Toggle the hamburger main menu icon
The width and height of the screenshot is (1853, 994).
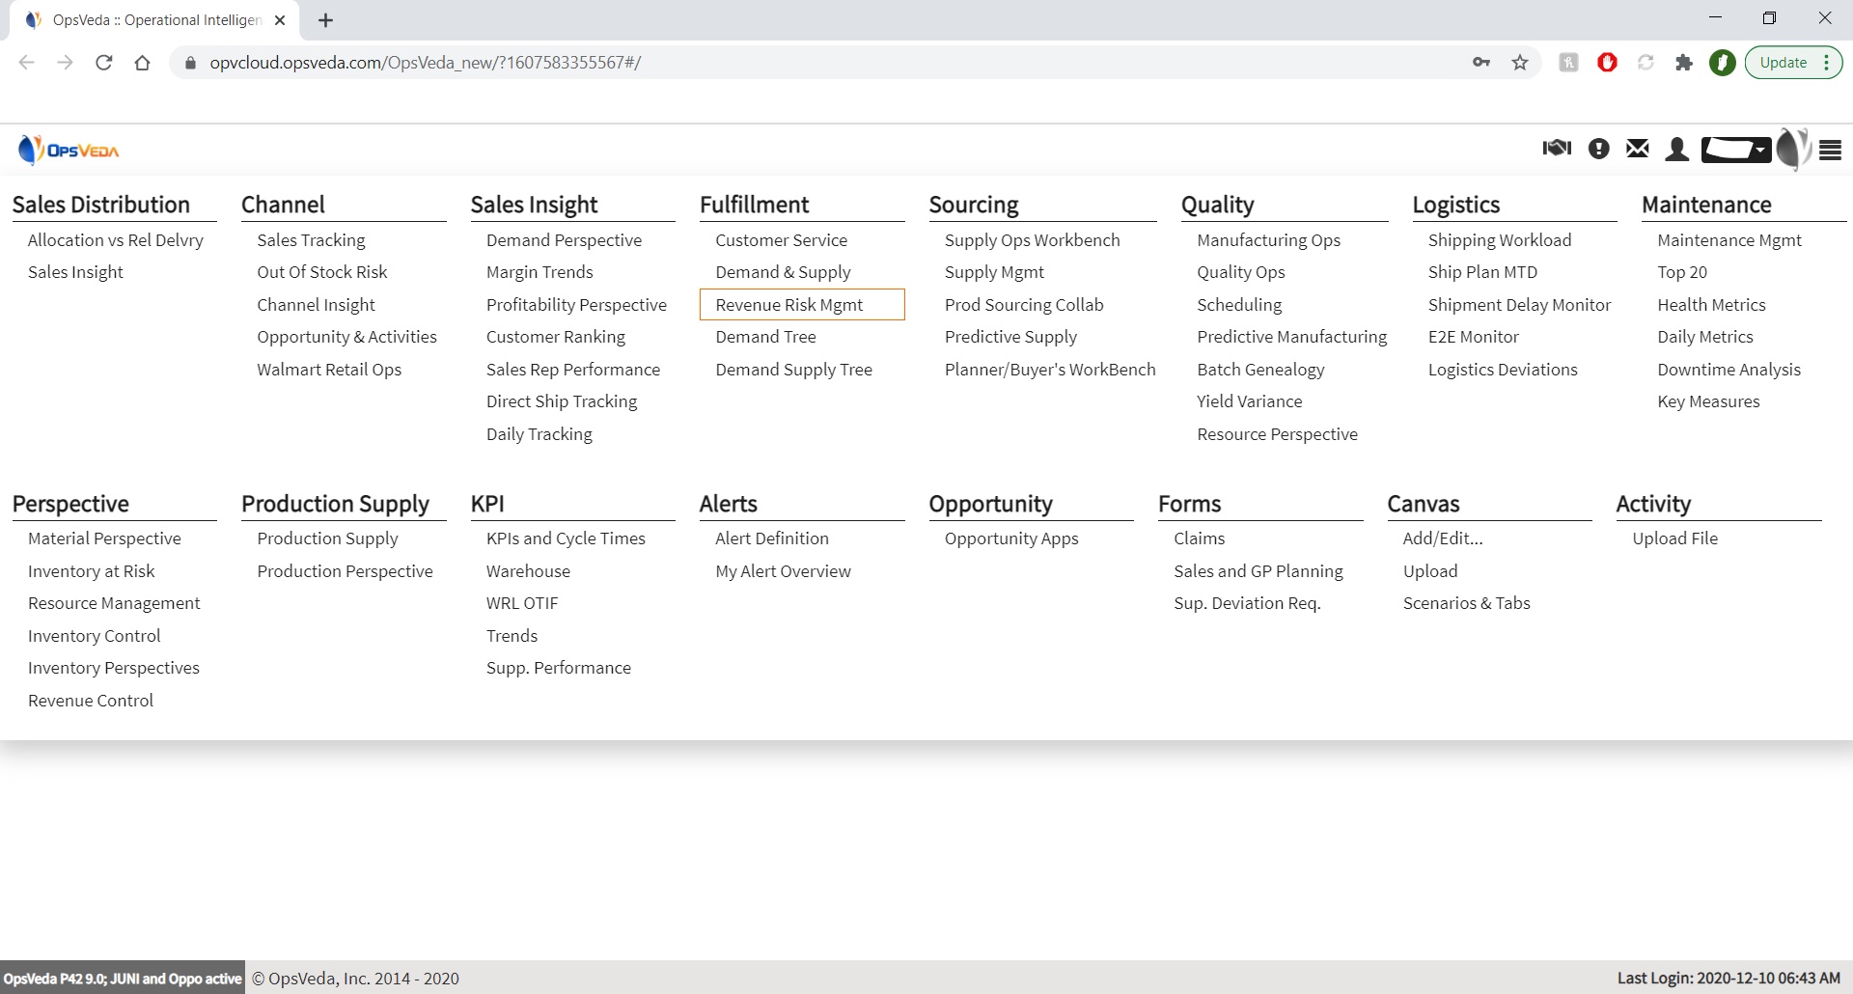tap(1830, 150)
